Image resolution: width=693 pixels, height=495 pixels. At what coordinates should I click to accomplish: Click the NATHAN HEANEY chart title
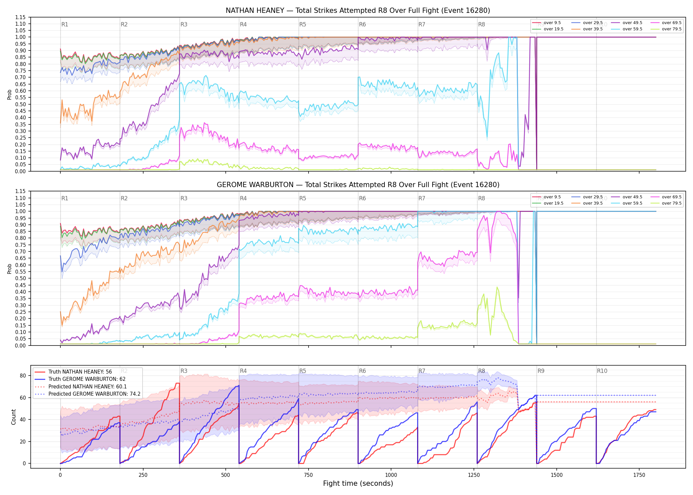coord(358,11)
